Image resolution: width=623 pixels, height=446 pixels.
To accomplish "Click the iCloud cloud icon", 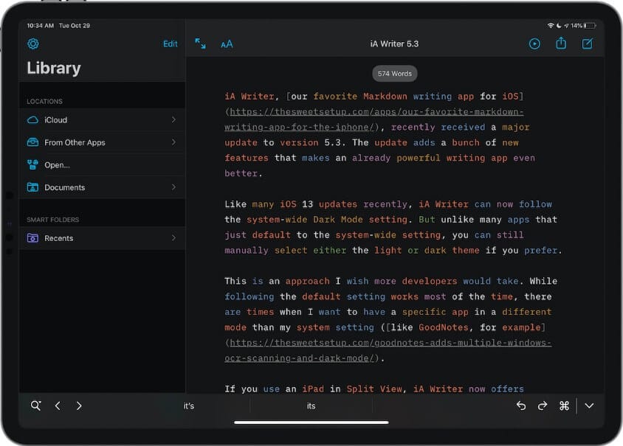I will tap(32, 120).
